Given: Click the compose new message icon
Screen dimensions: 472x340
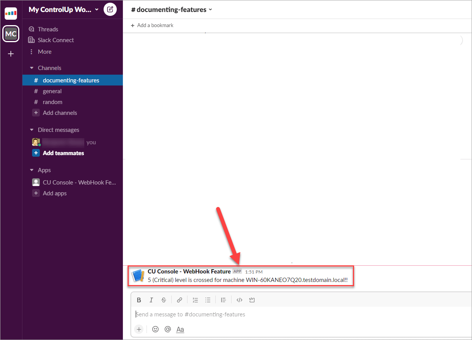Looking at the screenshot, I should click(x=110, y=10).
